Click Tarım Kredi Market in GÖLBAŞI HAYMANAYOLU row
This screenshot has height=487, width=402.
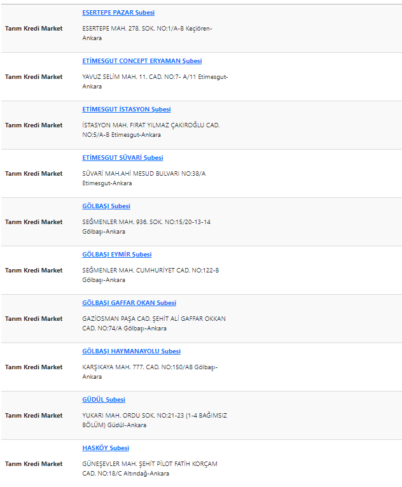[34, 367]
